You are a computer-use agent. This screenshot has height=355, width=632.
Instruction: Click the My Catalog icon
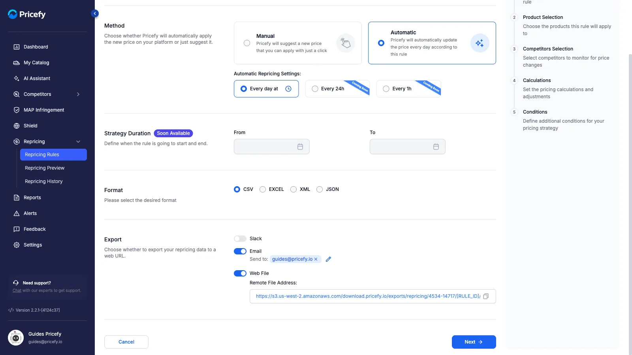tap(17, 63)
